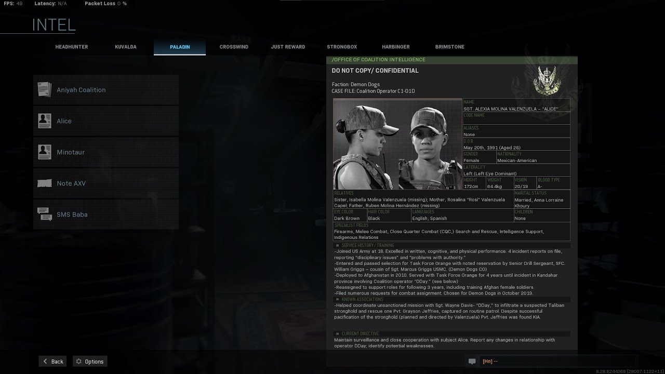Click the laterality value 'Left (Left Eye Dominant)'
Viewport: 665px width, 374px height.
[490, 173]
